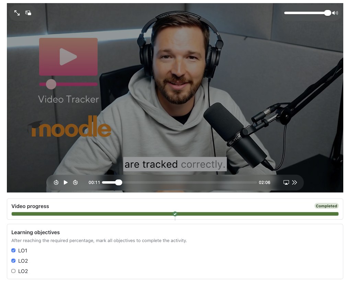This screenshot has height=283, width=357.
Task: Check the unticked LO2 objective
Action: point(13,271)
